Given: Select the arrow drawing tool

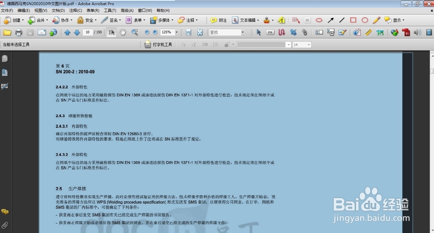Looking at the screenshot, I should tap(330, 20).
